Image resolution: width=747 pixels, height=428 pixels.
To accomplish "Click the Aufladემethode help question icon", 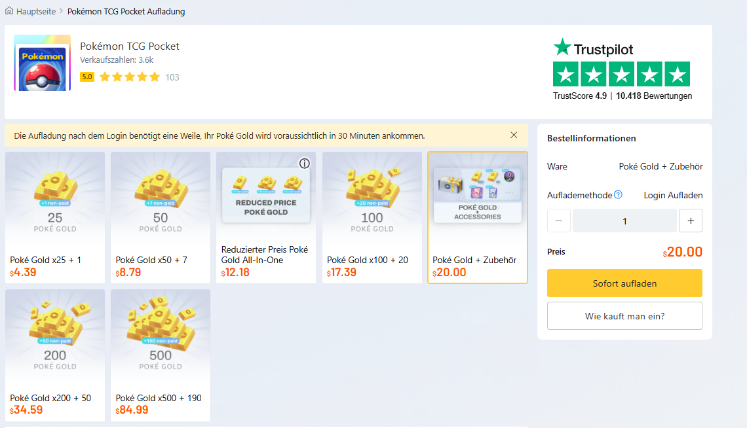I will [x=618, y=194].
